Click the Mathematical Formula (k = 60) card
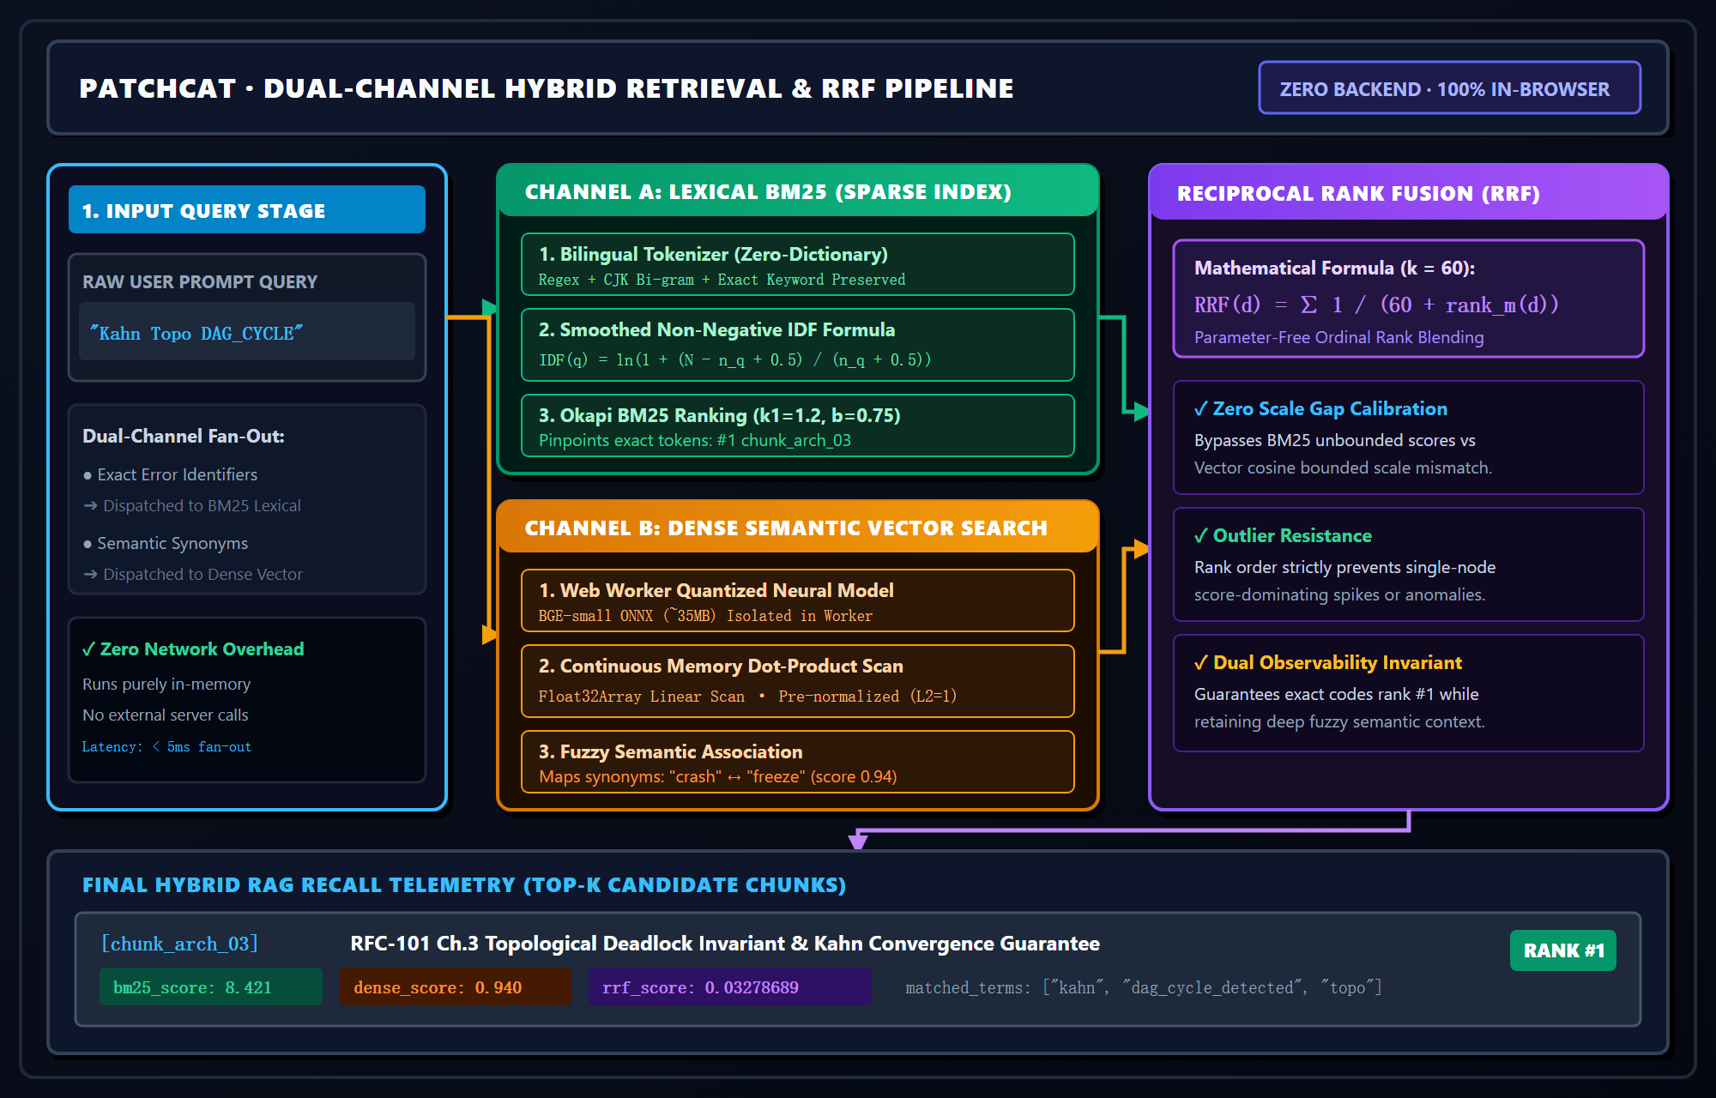Viewport: 1716px width, 1098px height. (x=1409, y=299)
